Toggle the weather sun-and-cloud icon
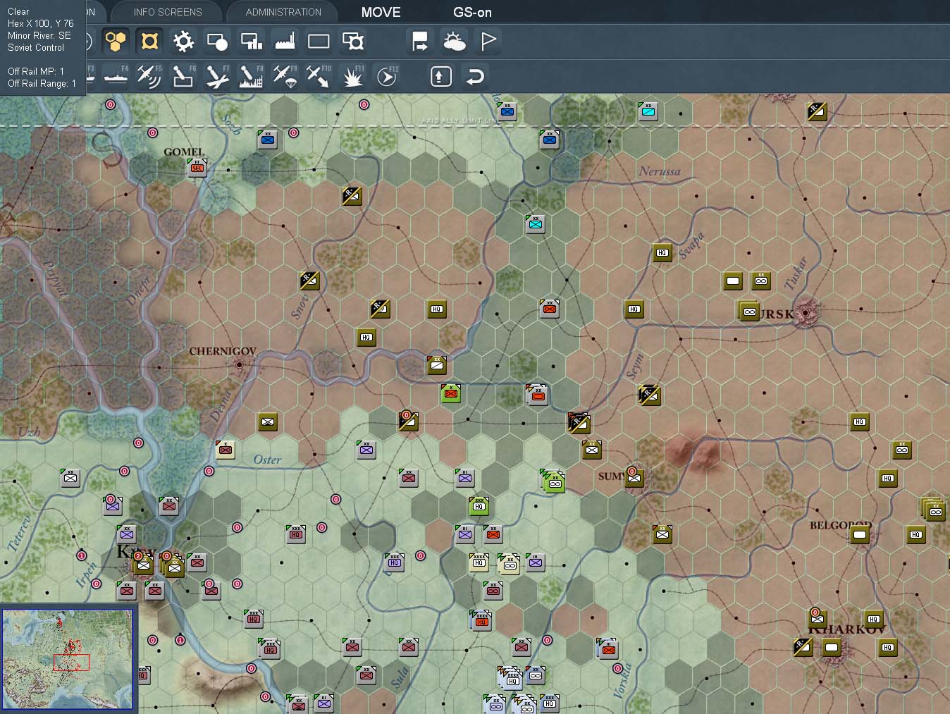The width and height of the screenshot is (950, 714). point(454,41)
